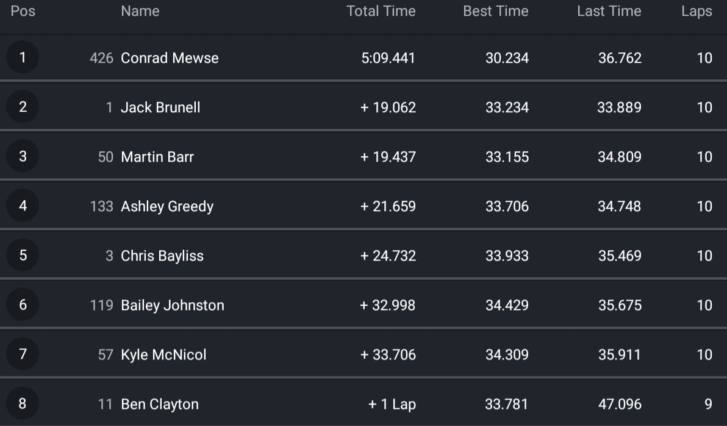Screen dimensions: 727x426
Task: Tap the position 6 circle badge
Action: click(x=23, y=305)
